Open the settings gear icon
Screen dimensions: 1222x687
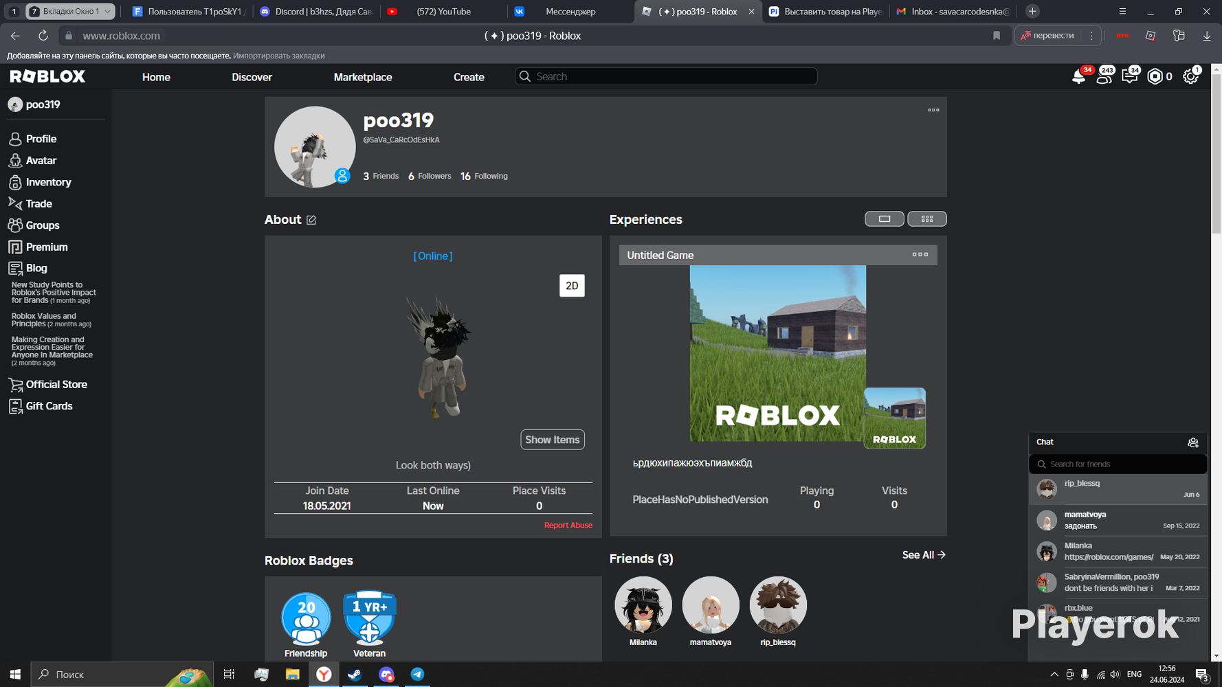point(1191,76)
